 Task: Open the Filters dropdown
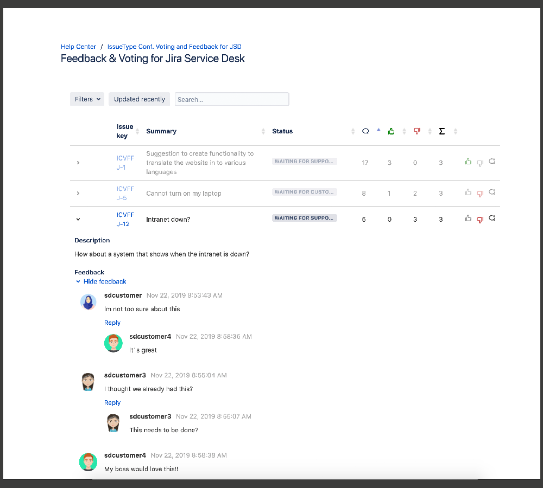(x=87, y=99)
